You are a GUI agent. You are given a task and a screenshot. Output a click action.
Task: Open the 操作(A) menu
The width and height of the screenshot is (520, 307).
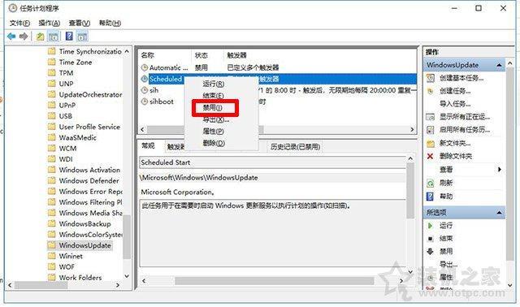[x=49, y=24]
